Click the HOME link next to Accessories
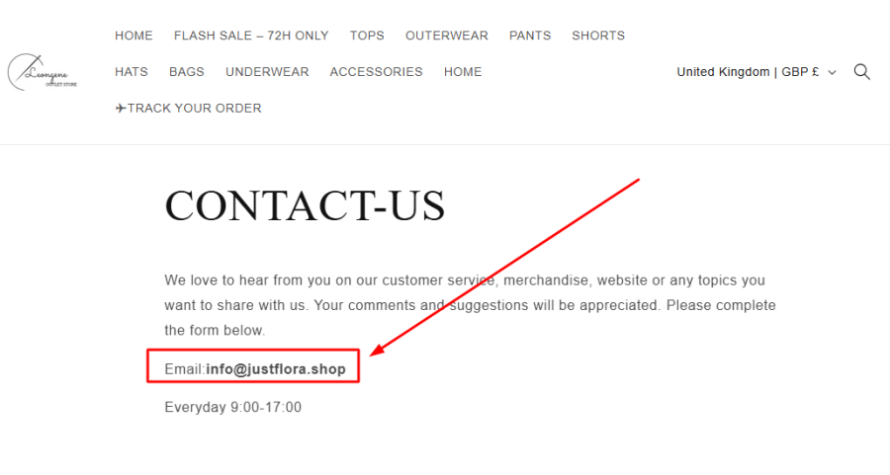Viewport: 890px width, 475px height. click(463, 72)
